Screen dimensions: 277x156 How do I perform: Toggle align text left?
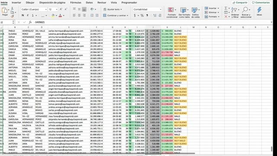[74, 16]
